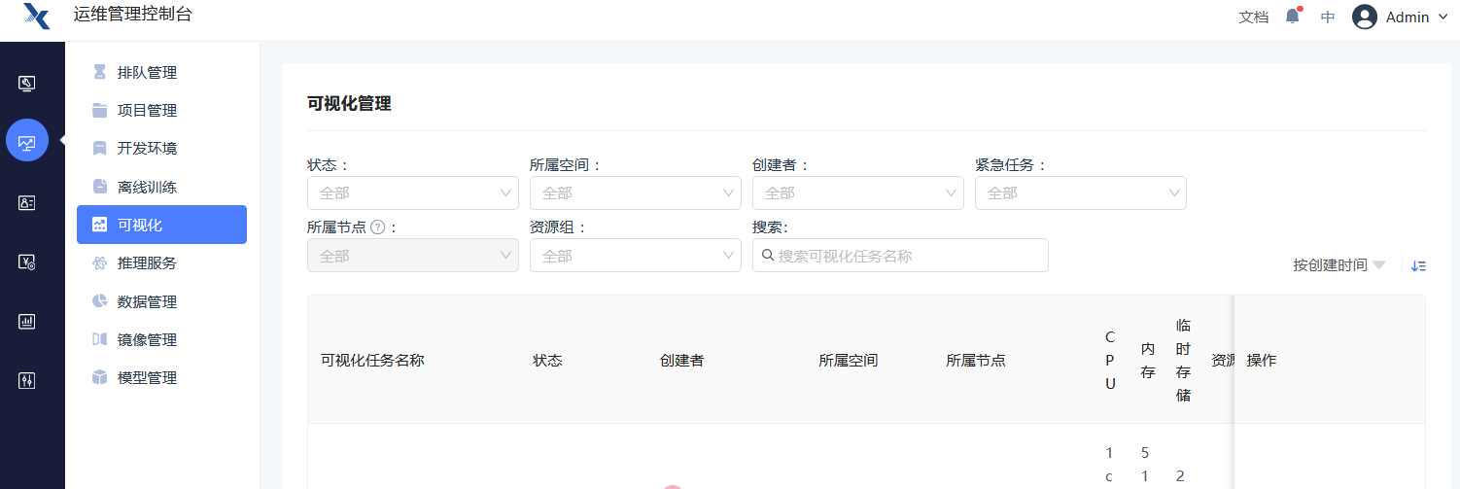Click the chart icon beside 可视化
The height and width of the screenshot is (489, 1460).
coord(99,225)
